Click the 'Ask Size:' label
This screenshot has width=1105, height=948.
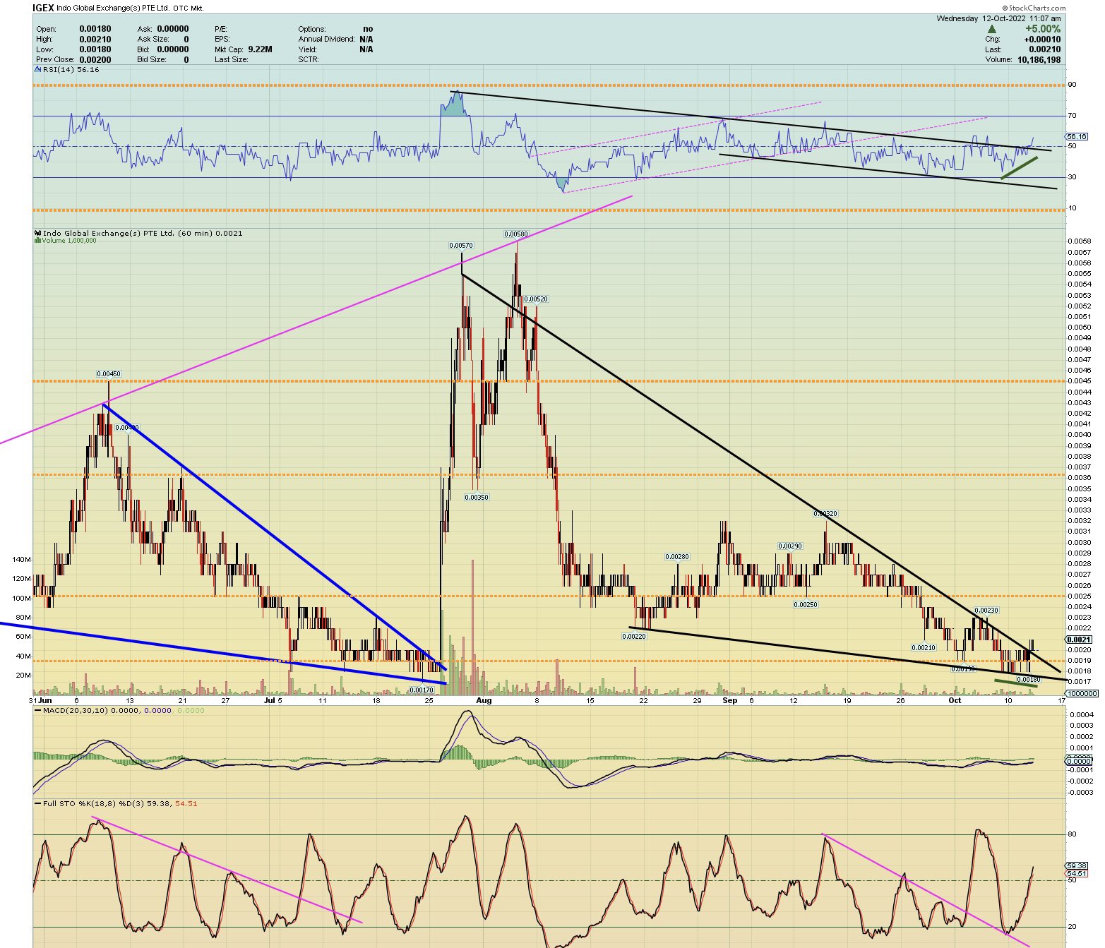(153, 39)
